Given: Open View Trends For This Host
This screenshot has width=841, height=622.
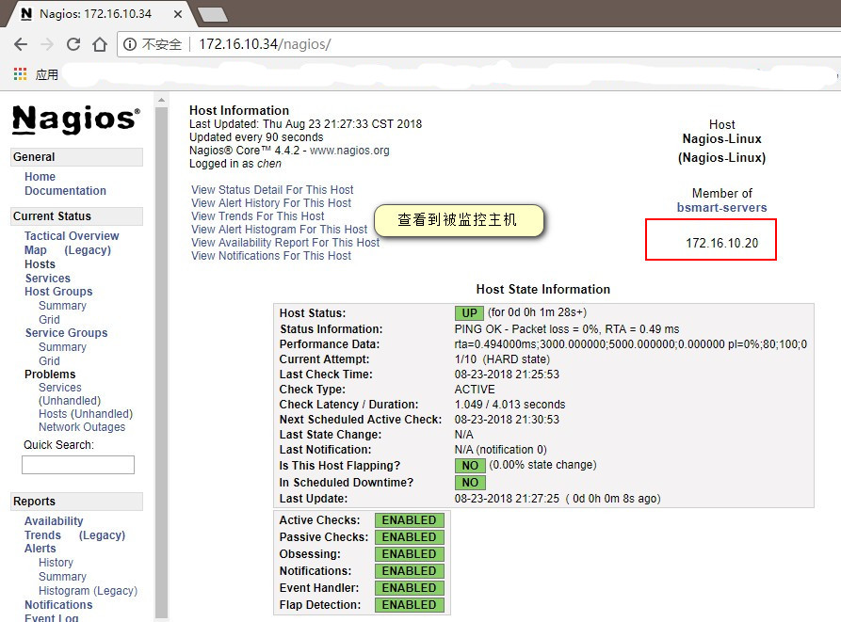Looking at the screenshot, I should click(258, 215).
